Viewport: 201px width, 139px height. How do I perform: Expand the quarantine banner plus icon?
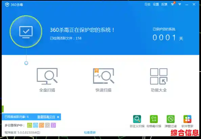click(x=58, y=117)
